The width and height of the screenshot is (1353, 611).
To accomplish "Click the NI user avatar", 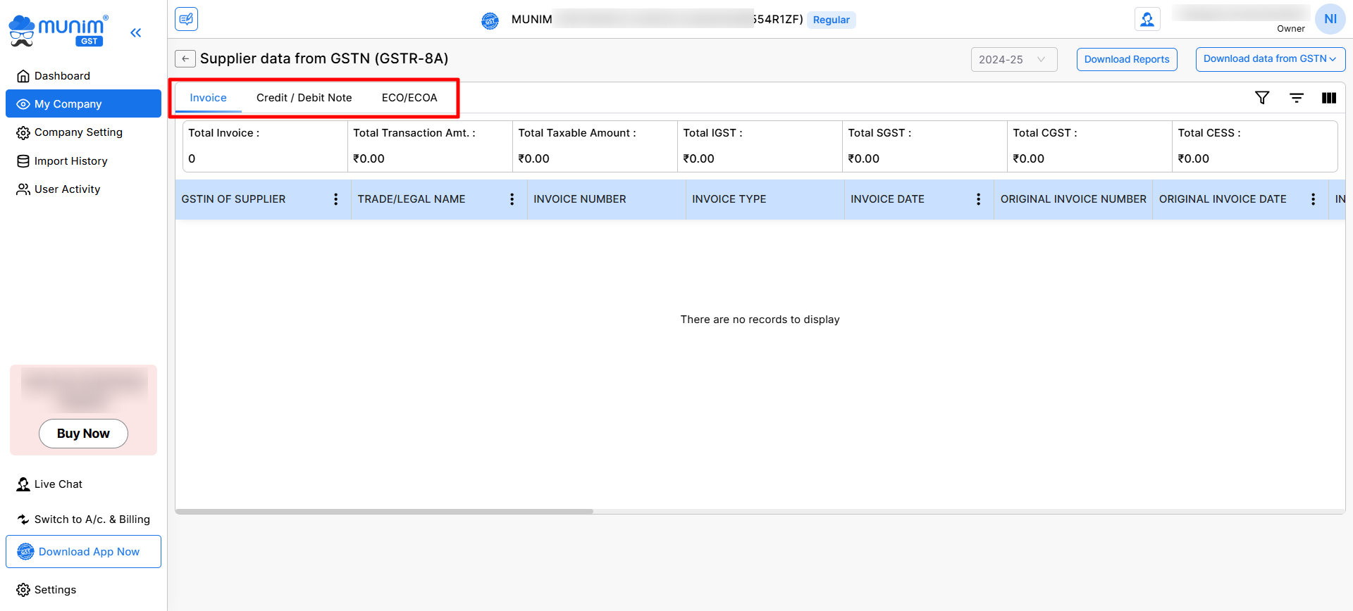I will 1330,19.
